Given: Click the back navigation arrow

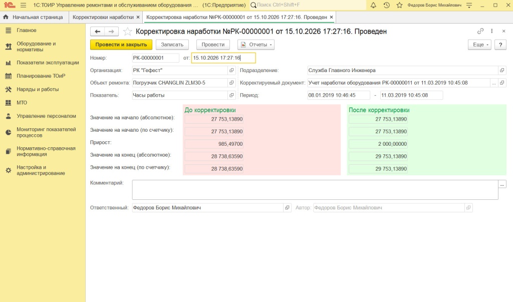Looking at the screenshot, I should click(x=98, y=32).
